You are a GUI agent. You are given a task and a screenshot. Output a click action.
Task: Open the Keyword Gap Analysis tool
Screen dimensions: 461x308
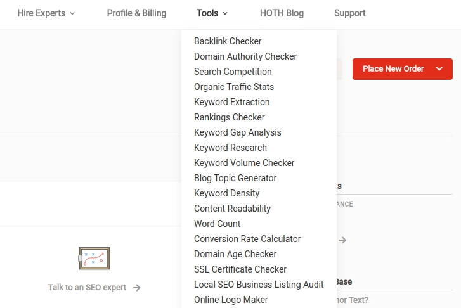(237, 132)
